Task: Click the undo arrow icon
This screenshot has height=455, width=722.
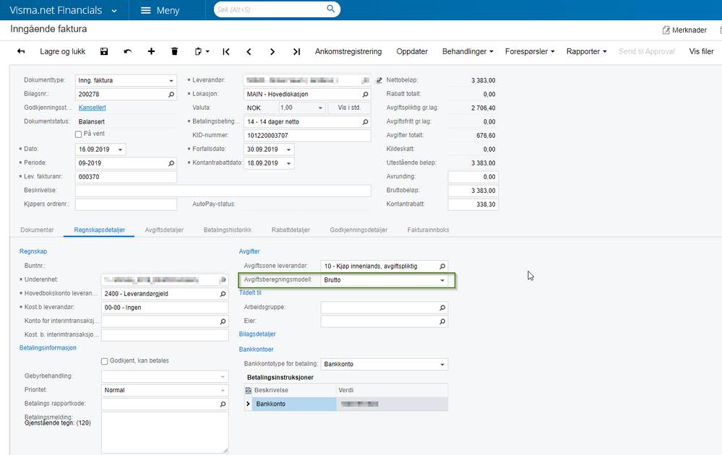Action: (x=128, y=52)
